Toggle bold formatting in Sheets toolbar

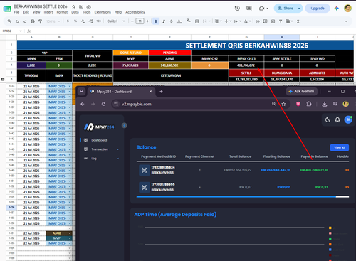click(156, 21)
